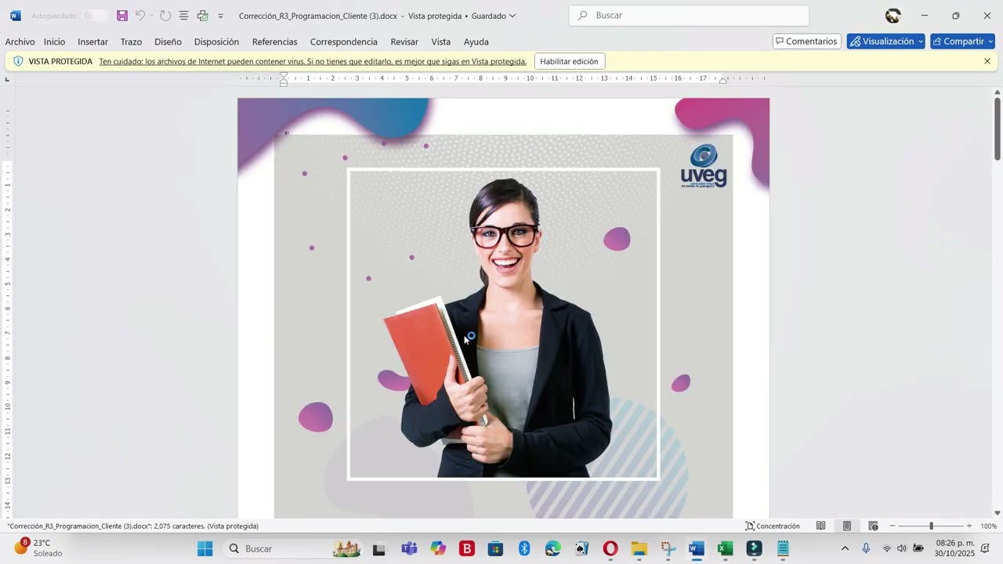Open zoom dialog via 100% label
1003x564 pixels.
click(x=989, y=526)
